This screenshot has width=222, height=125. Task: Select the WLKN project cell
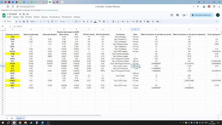12,64
